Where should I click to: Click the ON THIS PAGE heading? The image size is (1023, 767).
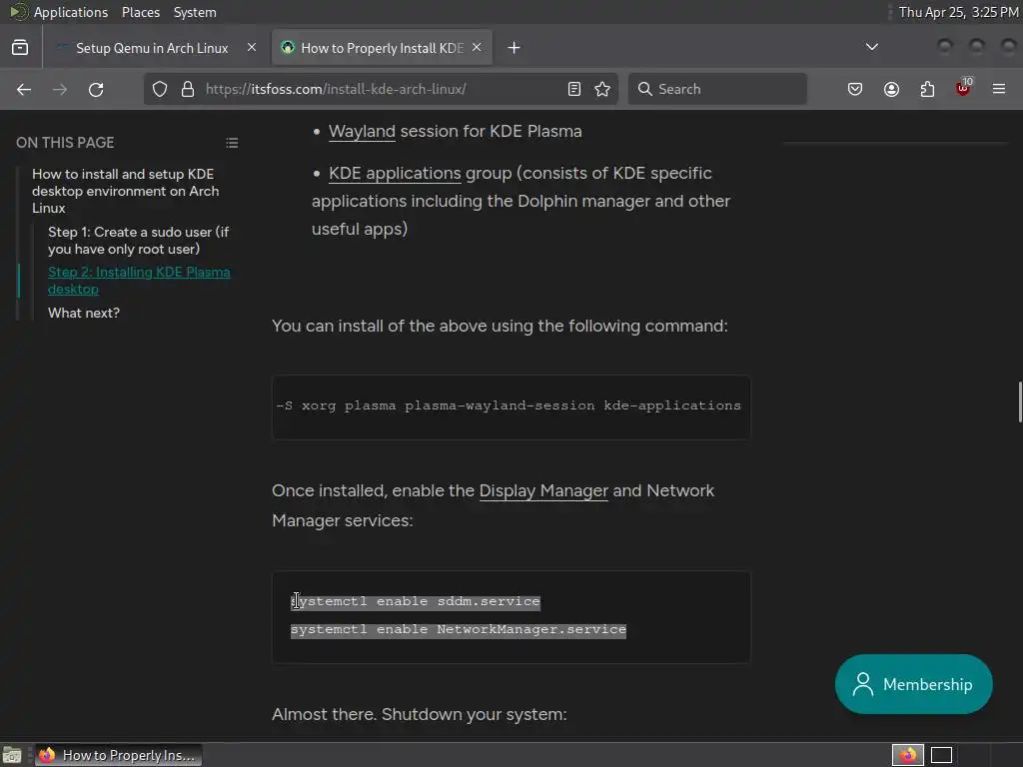[65, 143]
